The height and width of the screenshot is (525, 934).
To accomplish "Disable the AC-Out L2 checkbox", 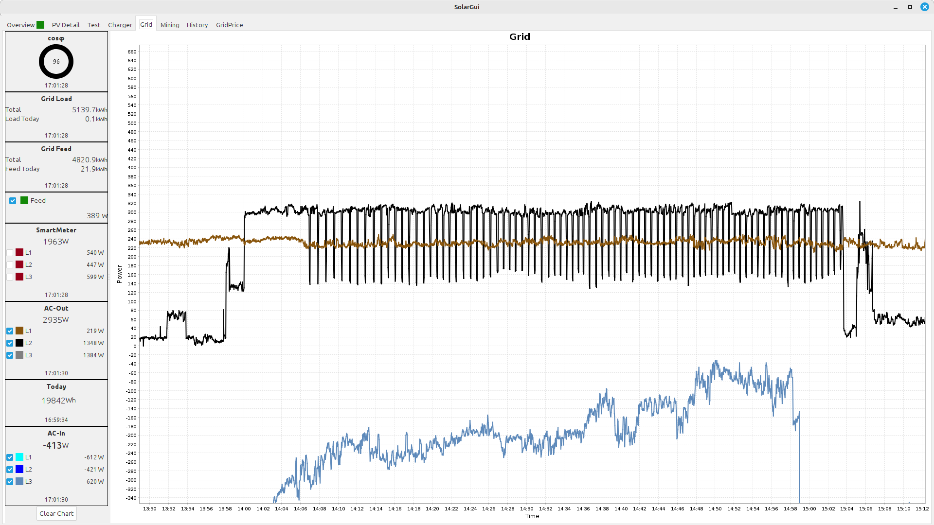I will (10, 343).
